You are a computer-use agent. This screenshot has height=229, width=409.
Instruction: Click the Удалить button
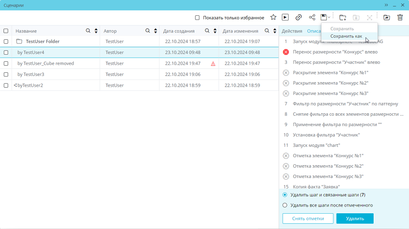[355, 218]
